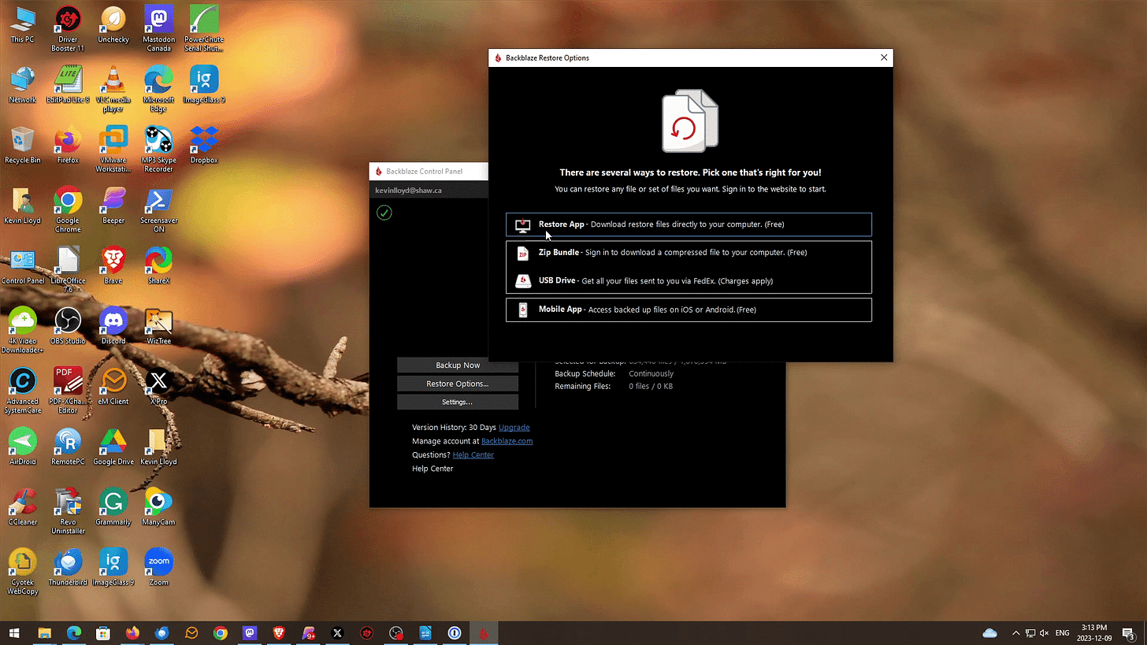Select MP3 Skype Recorder desktop icon
Screen dimensions: 1147x645
point(159,150)
